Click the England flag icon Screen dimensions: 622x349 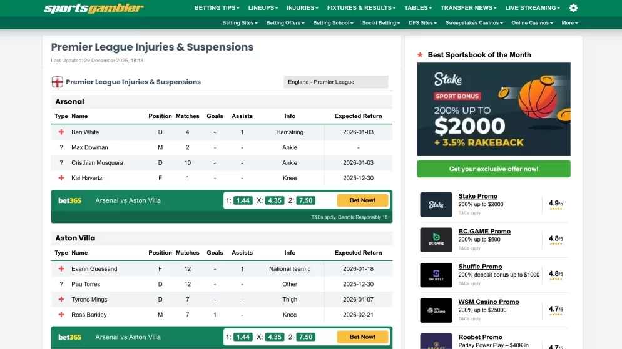tap(58, 82)
